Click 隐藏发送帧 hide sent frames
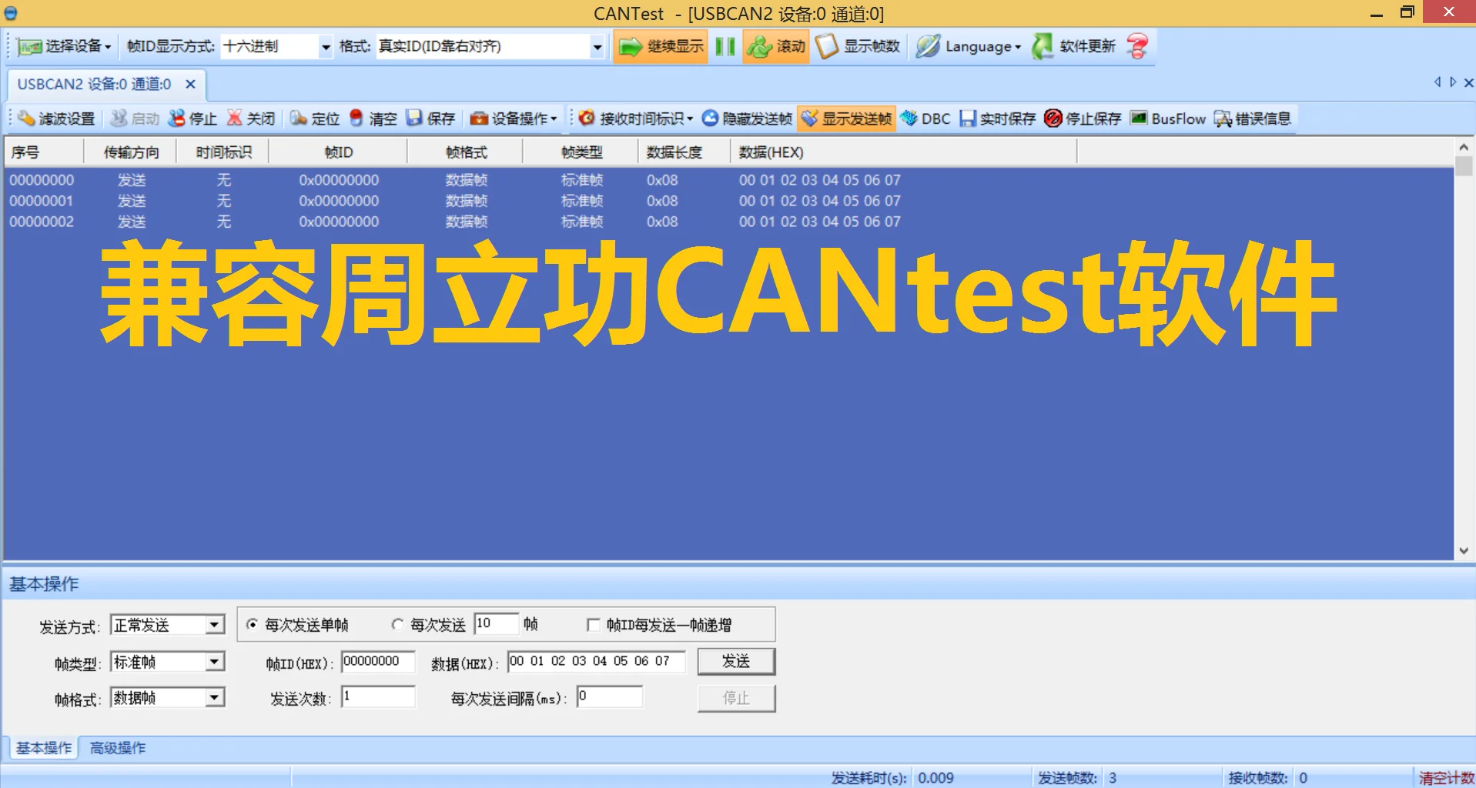This screenshot has width=1476, height=788. (746, 119)
